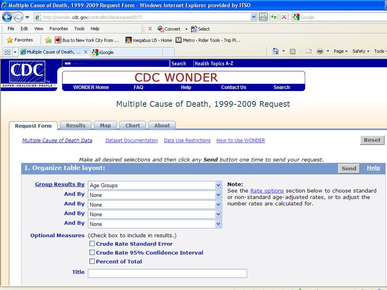The height and width of the screenshot is (290, 387).
Task: Open Group Results By Age Groups dropdown
Action: 155,185
